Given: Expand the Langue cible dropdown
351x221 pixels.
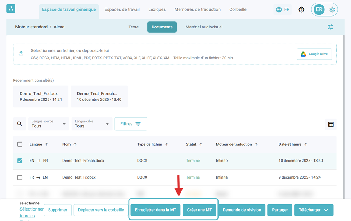Looking at the screenshot, I should pos(92,124).
